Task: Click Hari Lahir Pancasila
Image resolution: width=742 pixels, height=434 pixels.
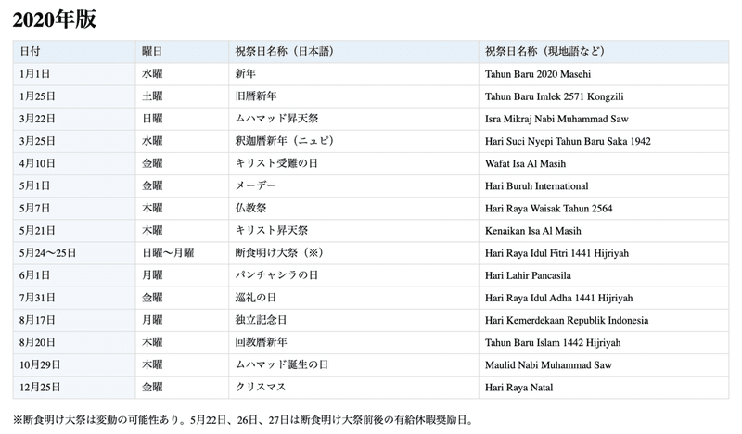Action: click(528, 275)
